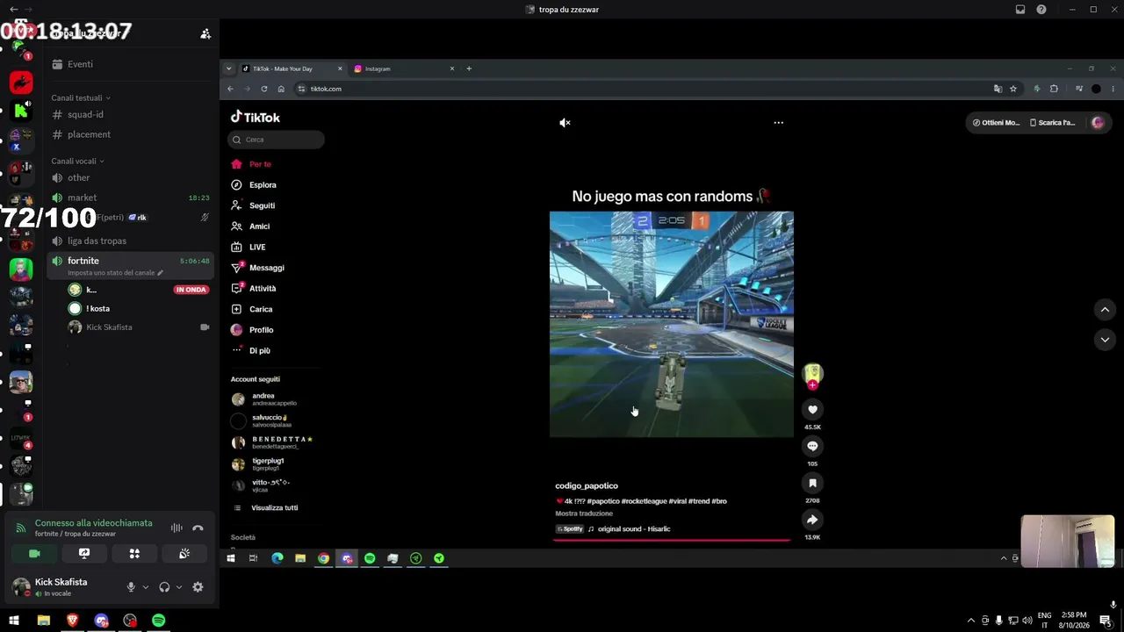The height and width of the screenshot is (632, 1124).
Task: Click the TikTok Cerca search field
Action: click(x=276, y=140)
